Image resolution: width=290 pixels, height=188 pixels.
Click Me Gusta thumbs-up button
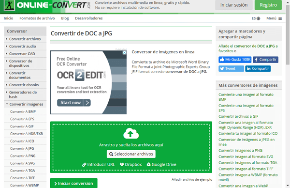tap(235, 60)
